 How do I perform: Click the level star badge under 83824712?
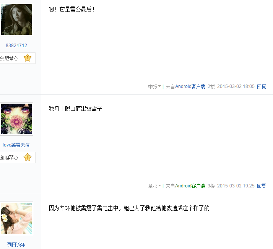28,58
